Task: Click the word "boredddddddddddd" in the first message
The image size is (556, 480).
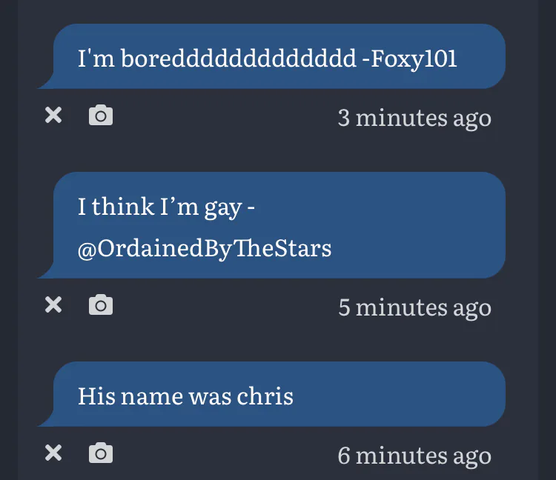Action: [x=238, y=58]
